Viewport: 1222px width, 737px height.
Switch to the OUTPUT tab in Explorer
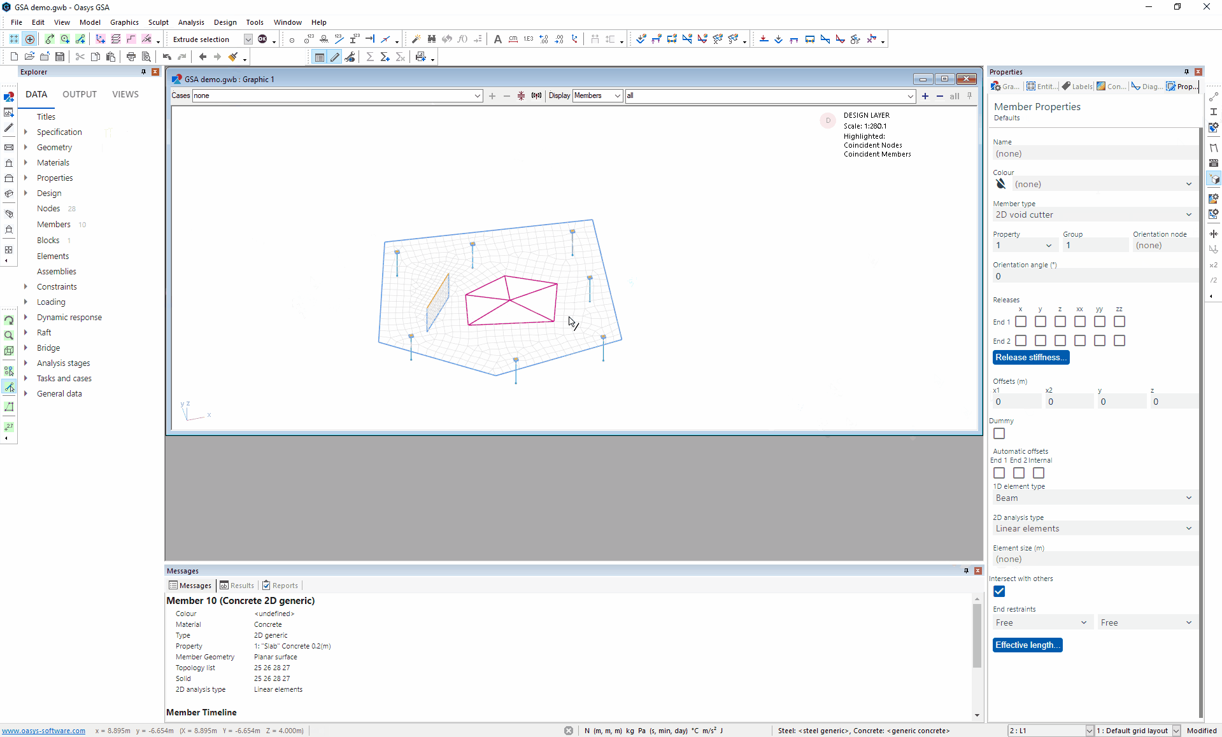pyautogui.click(x=80, y=94)
